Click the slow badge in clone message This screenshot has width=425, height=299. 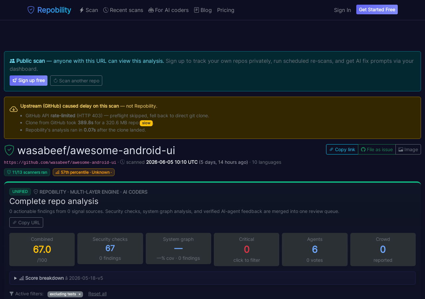[x=146, y=123]
